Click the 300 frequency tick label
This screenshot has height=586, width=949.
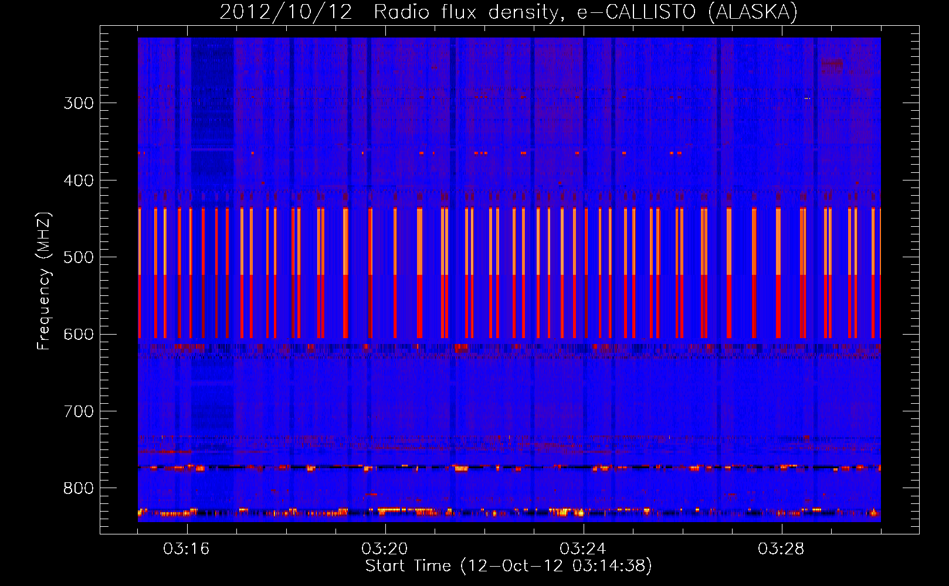(x=79, y=103)
